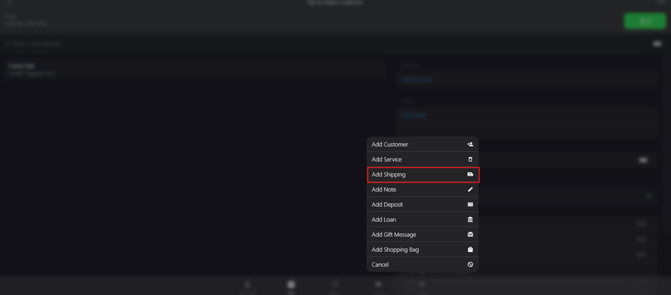Click the delivery truck icon for Add Shipping

[470, 175]
